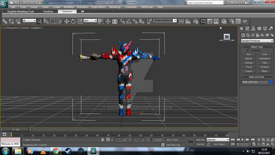Click the blue object color swatch
275x155 pixels.
click(271, 82)
